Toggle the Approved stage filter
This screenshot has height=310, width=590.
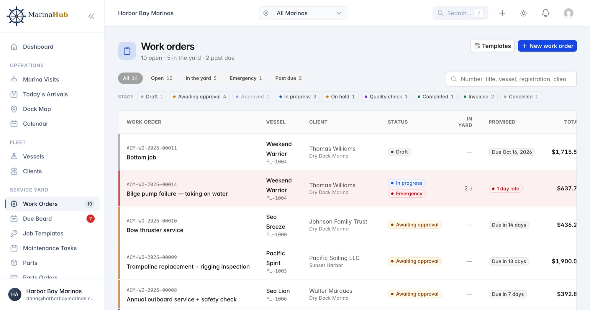pos(253,97)
